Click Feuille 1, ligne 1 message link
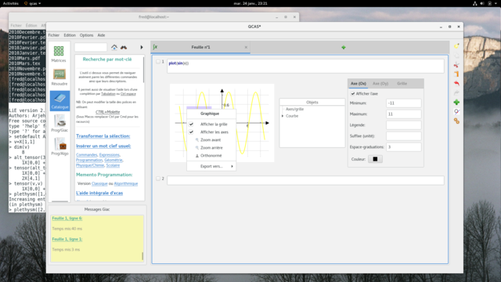This screenshot has height=282, width=501. (x=67, y=239)
